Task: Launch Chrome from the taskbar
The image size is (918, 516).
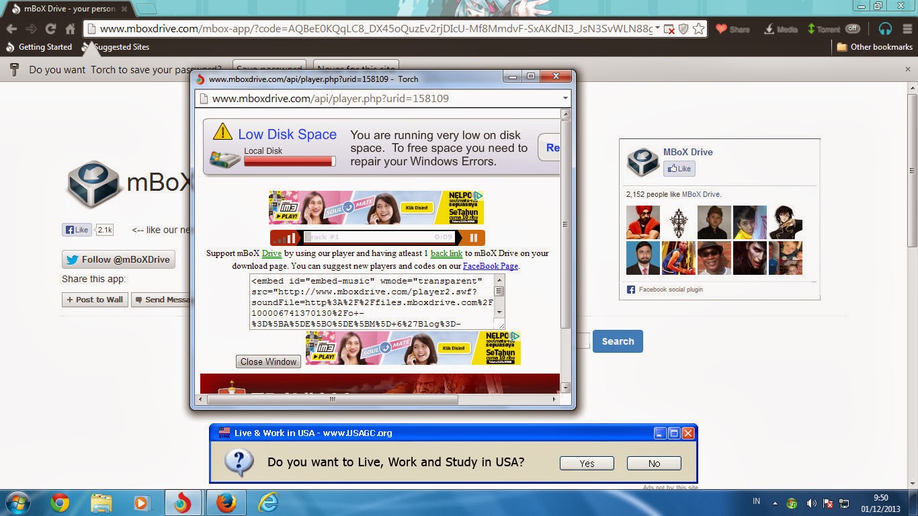Action: 60,503
